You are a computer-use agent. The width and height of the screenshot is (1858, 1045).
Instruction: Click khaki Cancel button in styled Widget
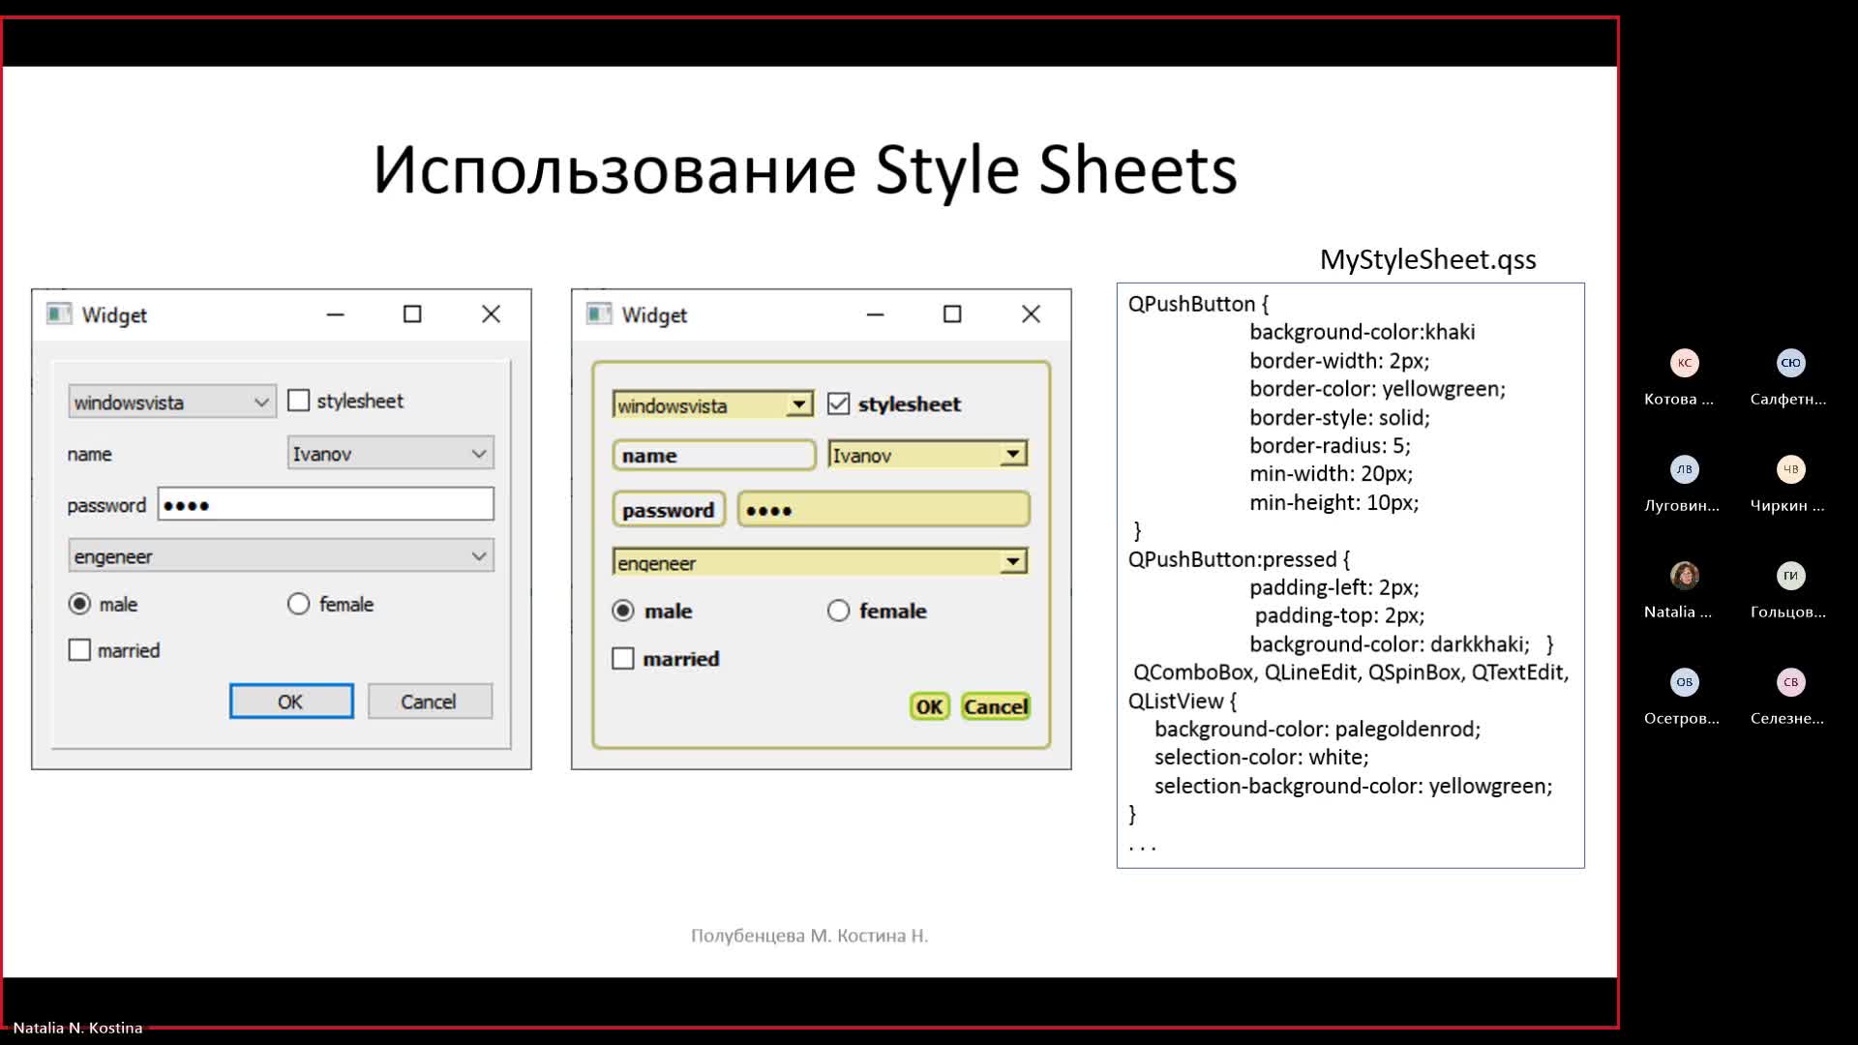click(996, 706)
